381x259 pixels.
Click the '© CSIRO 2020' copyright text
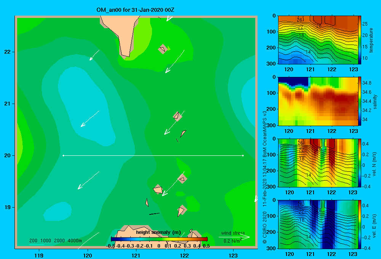[x=265, y=227]
